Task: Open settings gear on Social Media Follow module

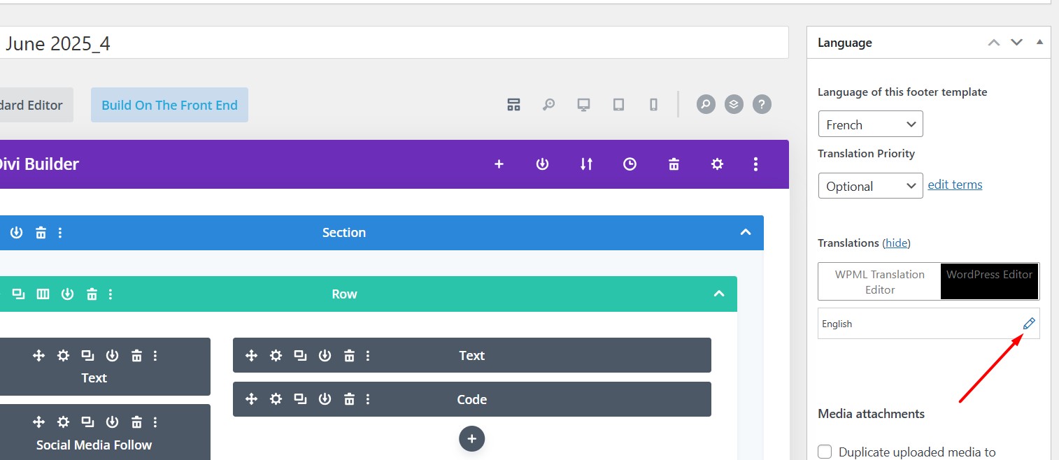Action: tap(64, 422)
